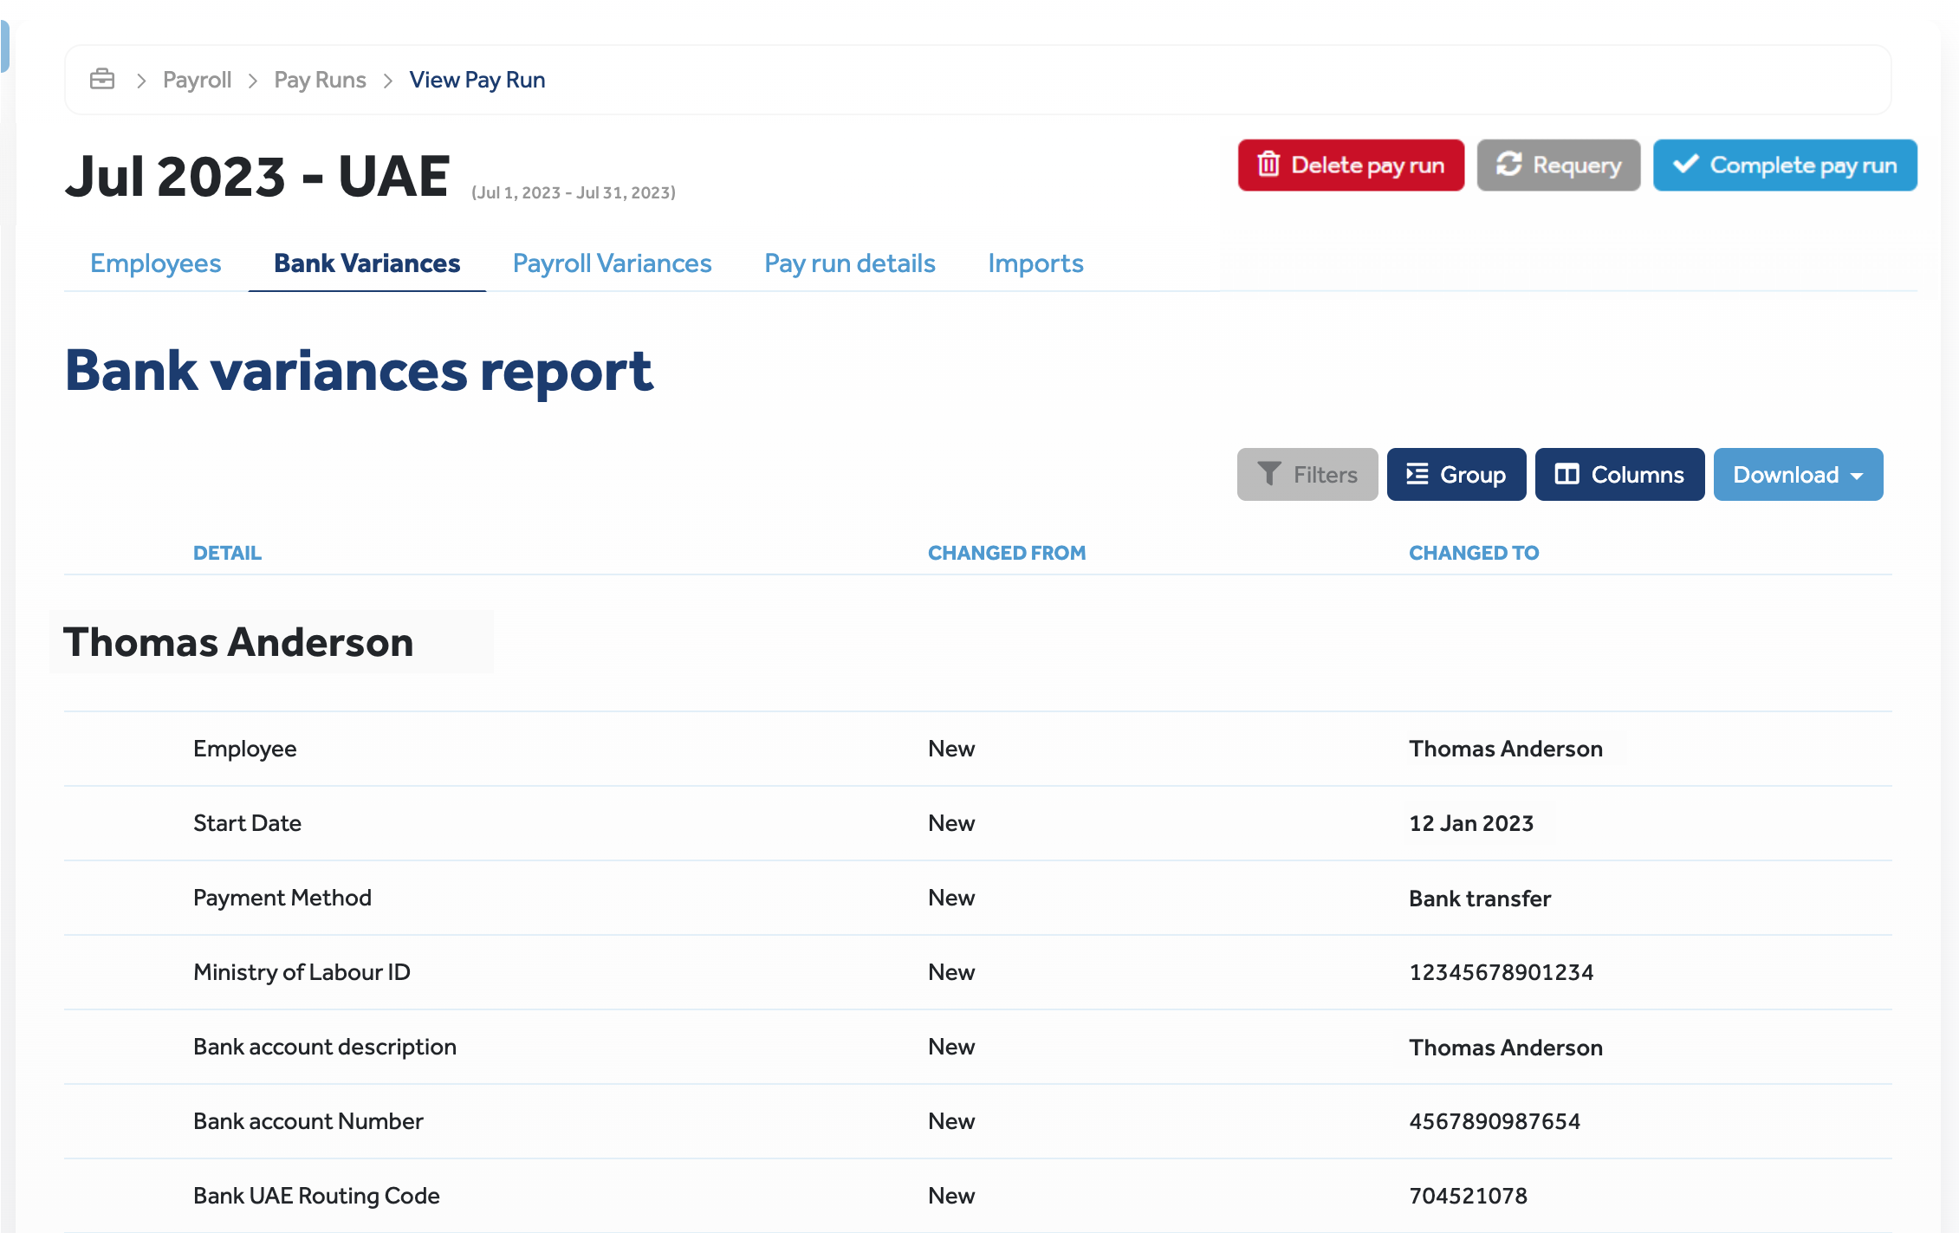
Task: Click the briefcase home breadcrumb icon
Action: pos(102,79)
